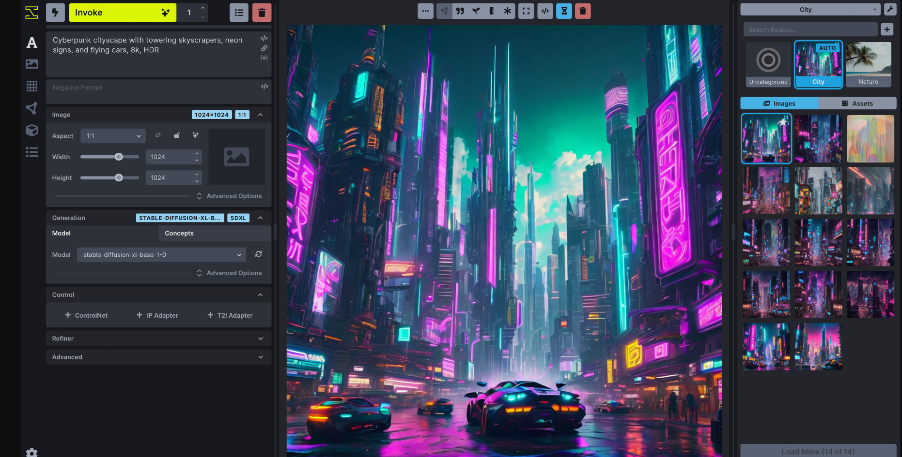This screenshot has width=902, height=457.
Task: Switch to the Assets tab in gallery
Action: coord(857,103)
